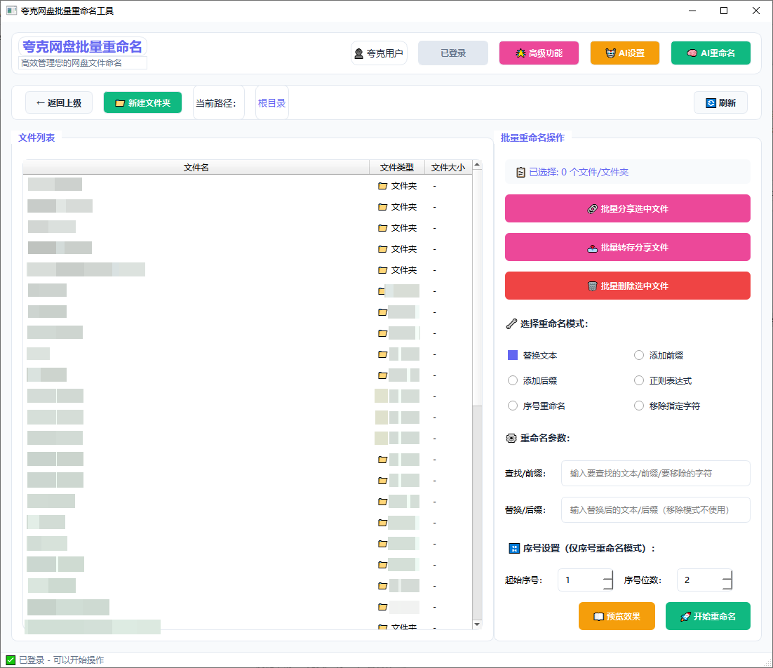Delete selected files with 批量删除选中文件

[627, 286]
